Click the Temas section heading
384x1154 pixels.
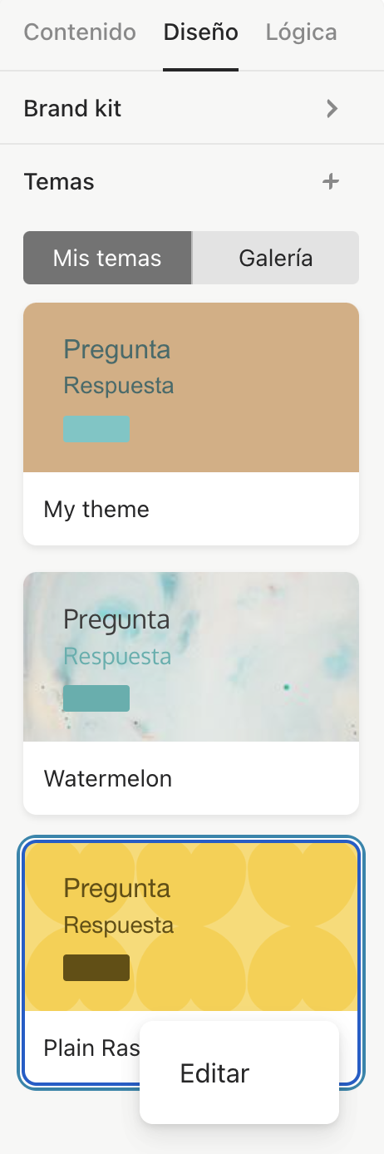pos(59,181)
